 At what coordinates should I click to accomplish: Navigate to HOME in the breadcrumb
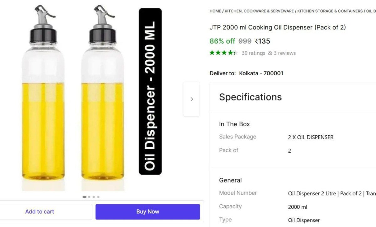pos(215,11)
